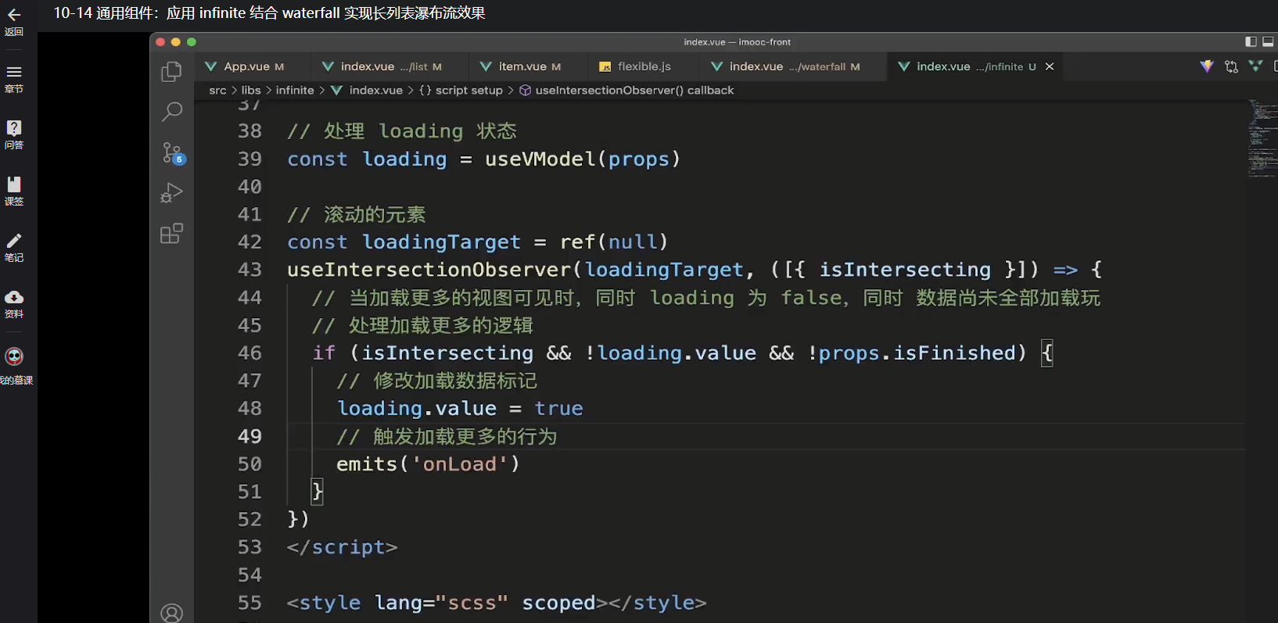Viewport: 1278px width, 623px height.
Task: Click the comment 滚动的元素
Action: point(357,214)
